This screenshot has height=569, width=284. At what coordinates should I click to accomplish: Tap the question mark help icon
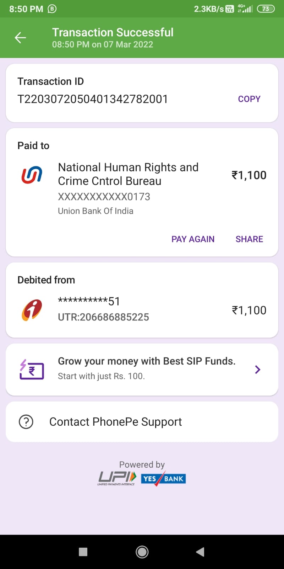(x=26, y=422)
